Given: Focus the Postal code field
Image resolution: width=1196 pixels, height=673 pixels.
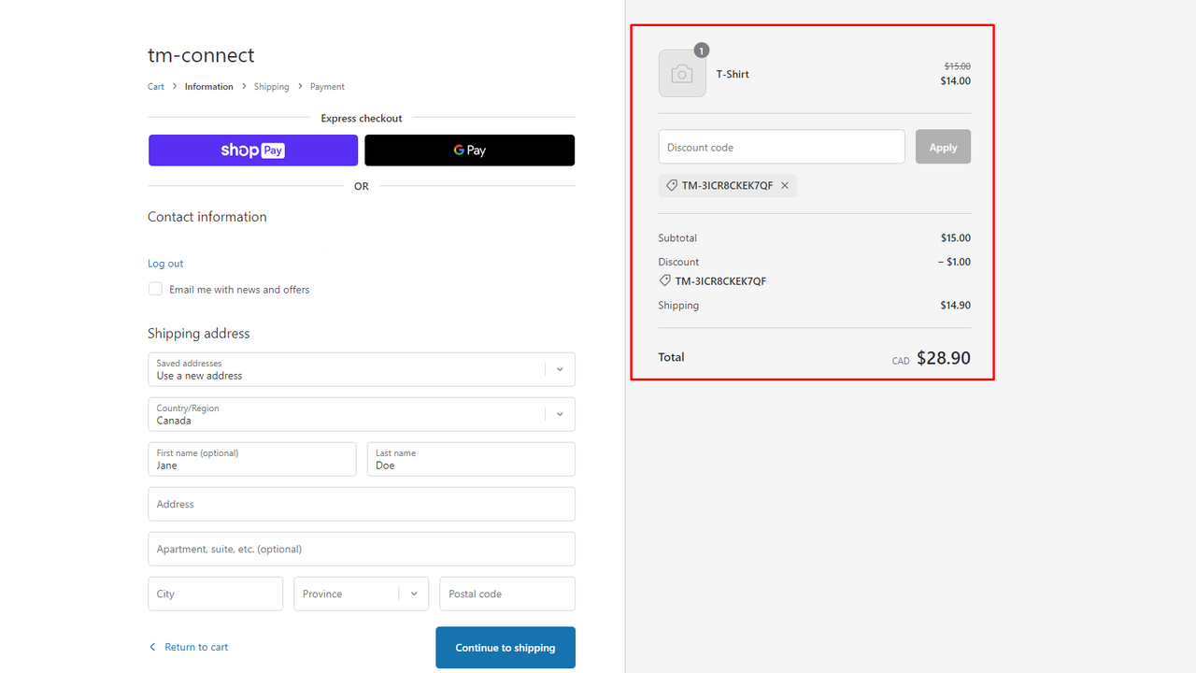Looking at the screenshot, I should pyautogui.click(x=507, y=594).
